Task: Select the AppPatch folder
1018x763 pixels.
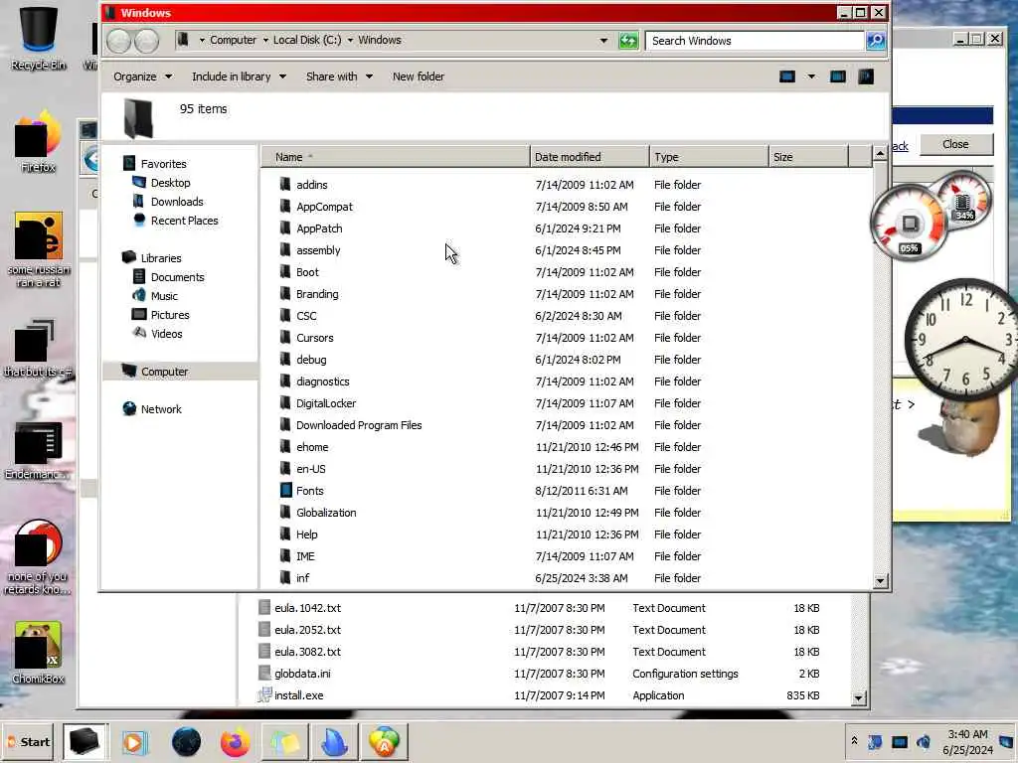Action: (x=319, y=229)
